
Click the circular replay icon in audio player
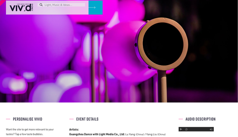pyautogui.click(x=186, y=129)
